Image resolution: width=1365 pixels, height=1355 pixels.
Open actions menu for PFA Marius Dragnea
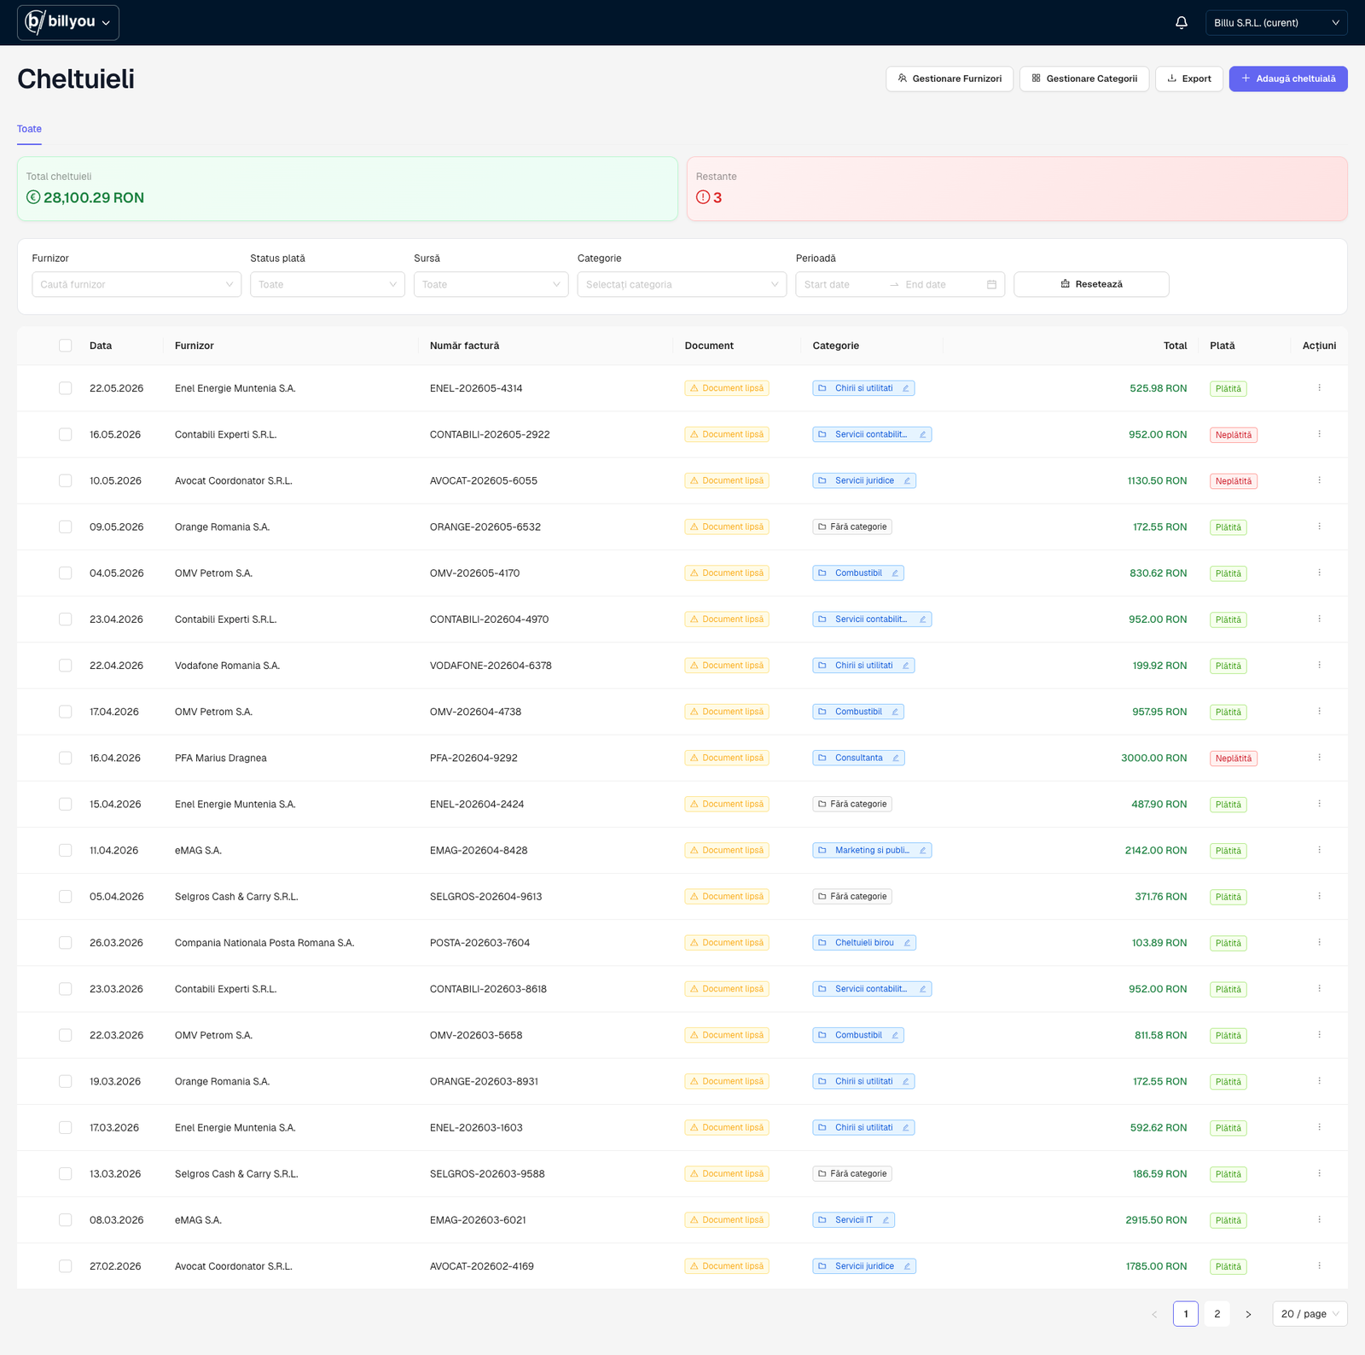coord(1319,758)
